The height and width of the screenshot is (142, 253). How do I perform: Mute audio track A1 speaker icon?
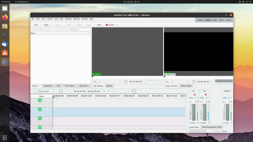[47, 118]
